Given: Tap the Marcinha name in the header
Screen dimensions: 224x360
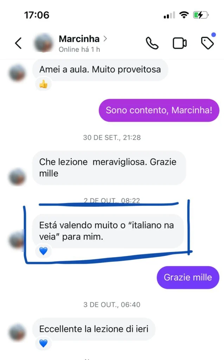Looking at the screenshot, I should pyautogui.click(x=79, y=39).
